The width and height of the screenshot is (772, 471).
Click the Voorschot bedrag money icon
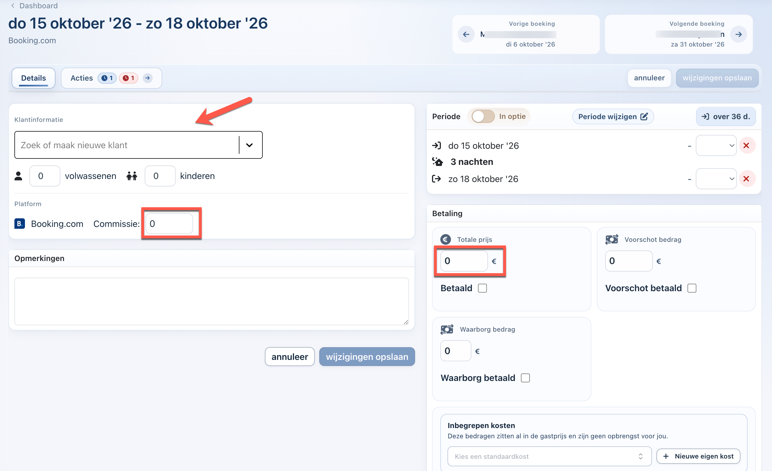[612, 240]
